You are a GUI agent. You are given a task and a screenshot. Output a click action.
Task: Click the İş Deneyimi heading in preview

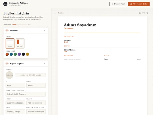click(x=69, y=36)
